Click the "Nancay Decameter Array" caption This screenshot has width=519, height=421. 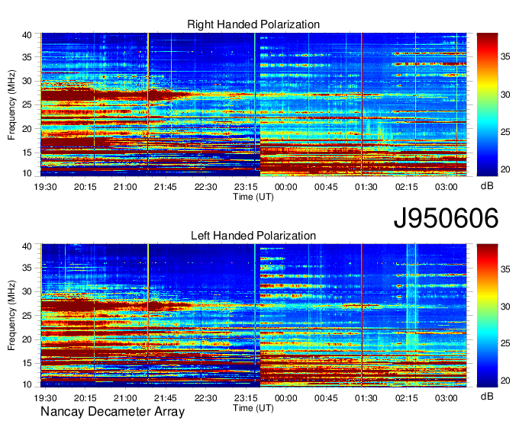coord(112,412)
